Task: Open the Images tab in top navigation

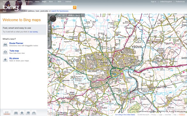Action: pyautogui.click(x=12, y=1)
